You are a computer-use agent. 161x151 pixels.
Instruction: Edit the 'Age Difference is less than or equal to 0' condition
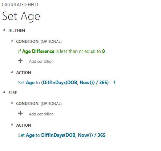click(x=61, y=52)
